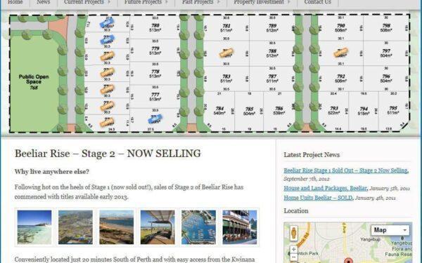
Task: Expand the Future Projects menu arrow
Action: click(x=167, y=2)
